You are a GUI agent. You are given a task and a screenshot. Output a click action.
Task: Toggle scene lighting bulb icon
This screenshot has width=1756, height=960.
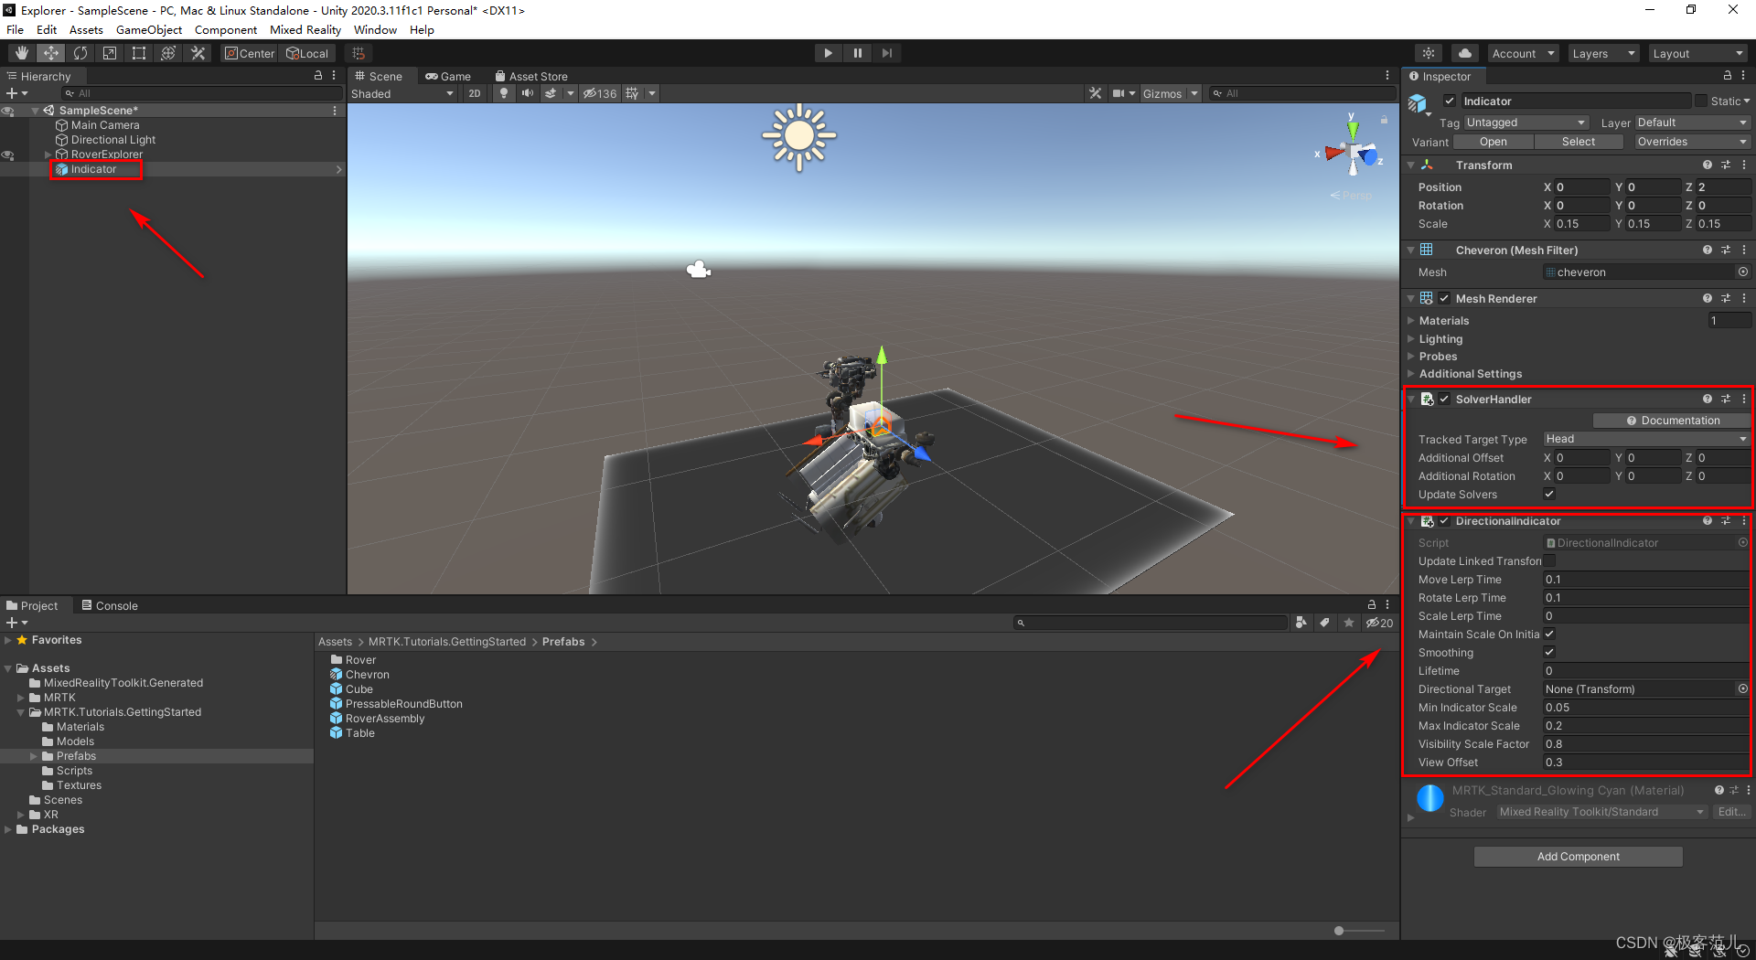coord(504,93)
